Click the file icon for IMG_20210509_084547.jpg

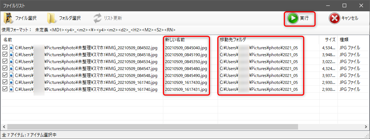(x=11, y=69)
